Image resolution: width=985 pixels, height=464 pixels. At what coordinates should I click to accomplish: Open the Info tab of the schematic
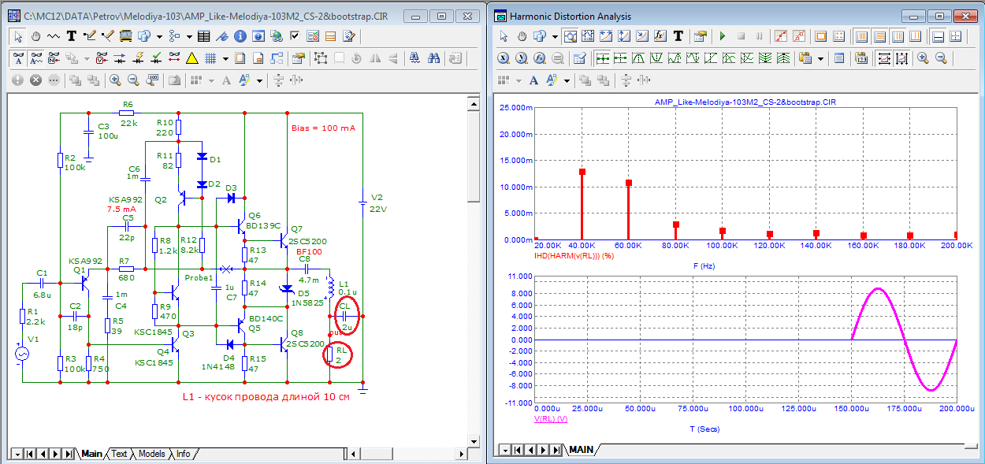(x=183, y=454)
